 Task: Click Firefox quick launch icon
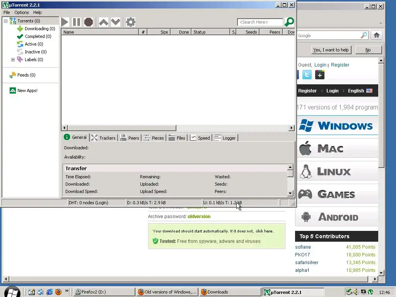(58, 292)
